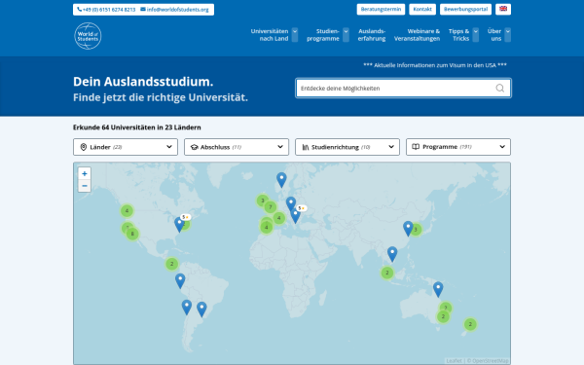Screen dimensions: 584x365
Task: Open the Studienrichtung dropdown
Action: click(347, 147)
